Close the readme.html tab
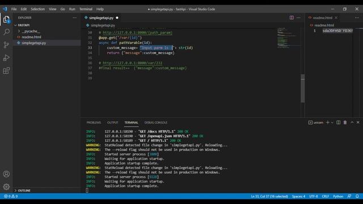This screenshot has width=363, height=204. click(x=336, y=18)
